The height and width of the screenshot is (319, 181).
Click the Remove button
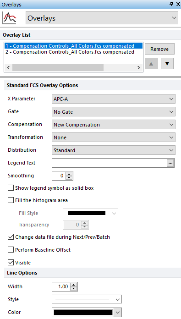[x=159, y=49]
